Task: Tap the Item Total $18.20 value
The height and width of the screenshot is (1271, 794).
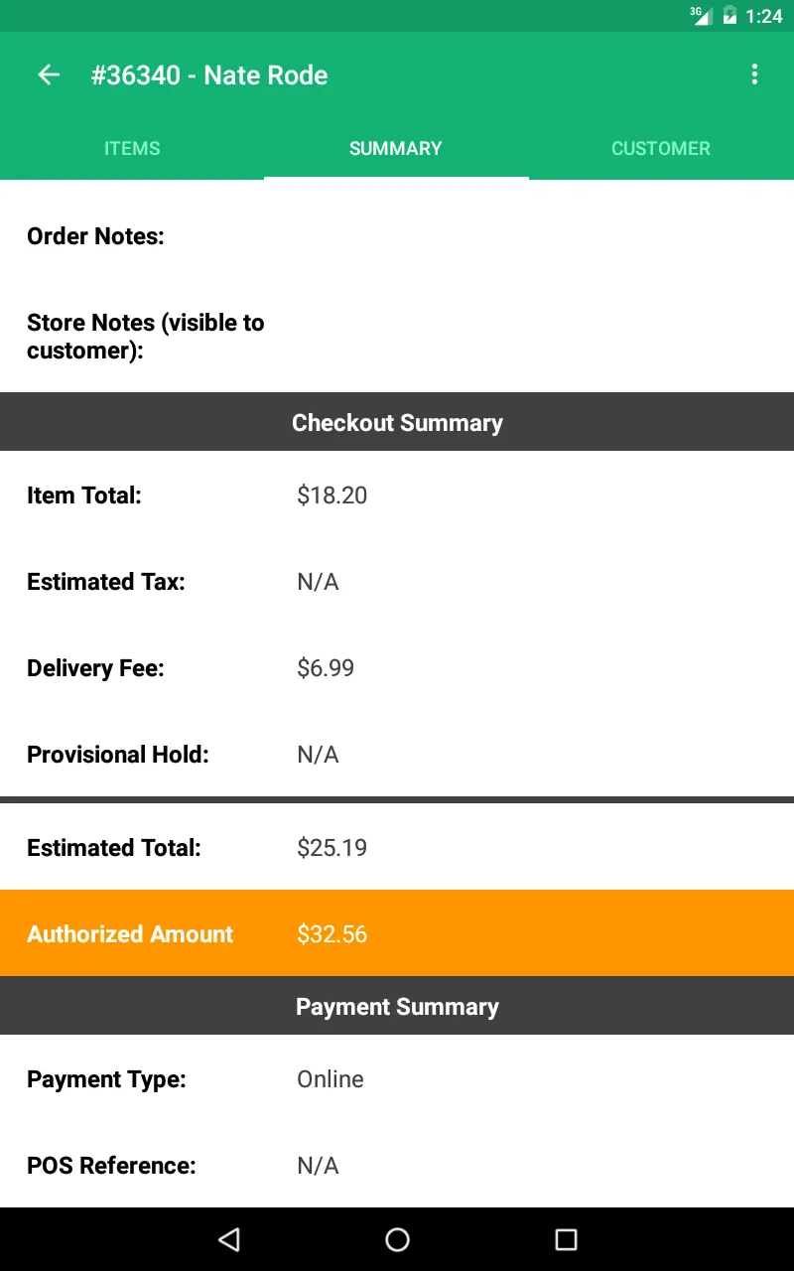Action: point(332,495)
